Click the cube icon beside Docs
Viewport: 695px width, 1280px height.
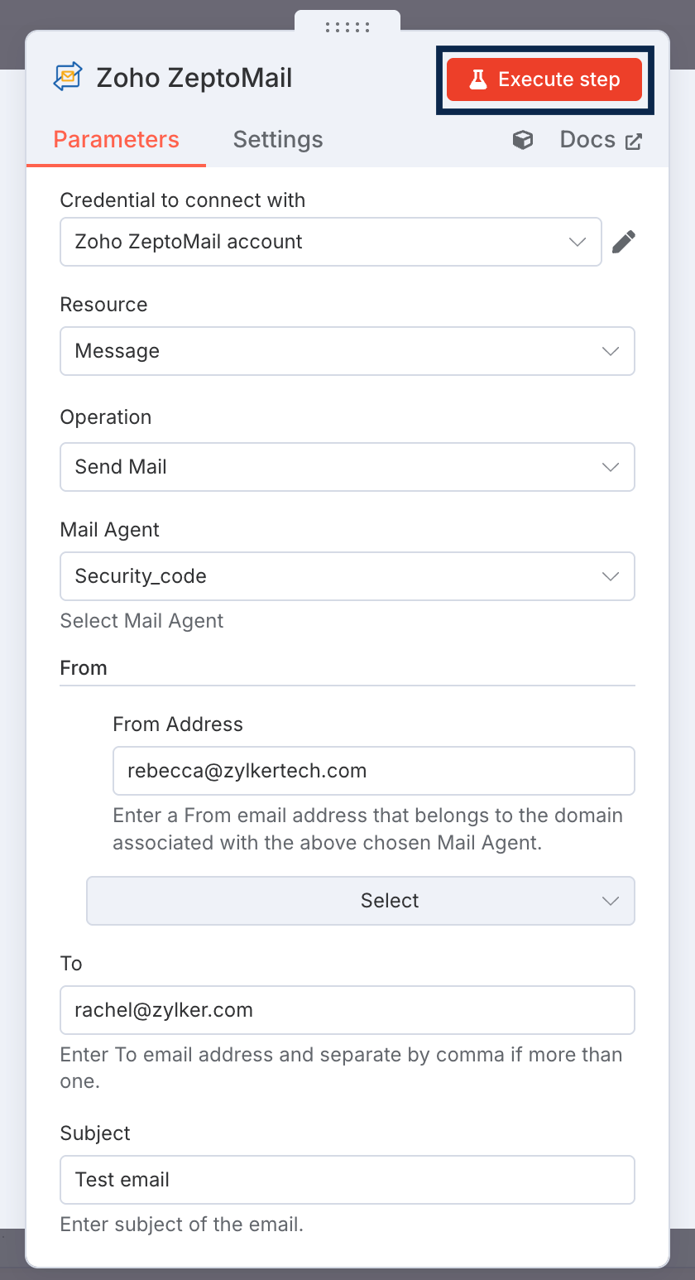(523, 140)
